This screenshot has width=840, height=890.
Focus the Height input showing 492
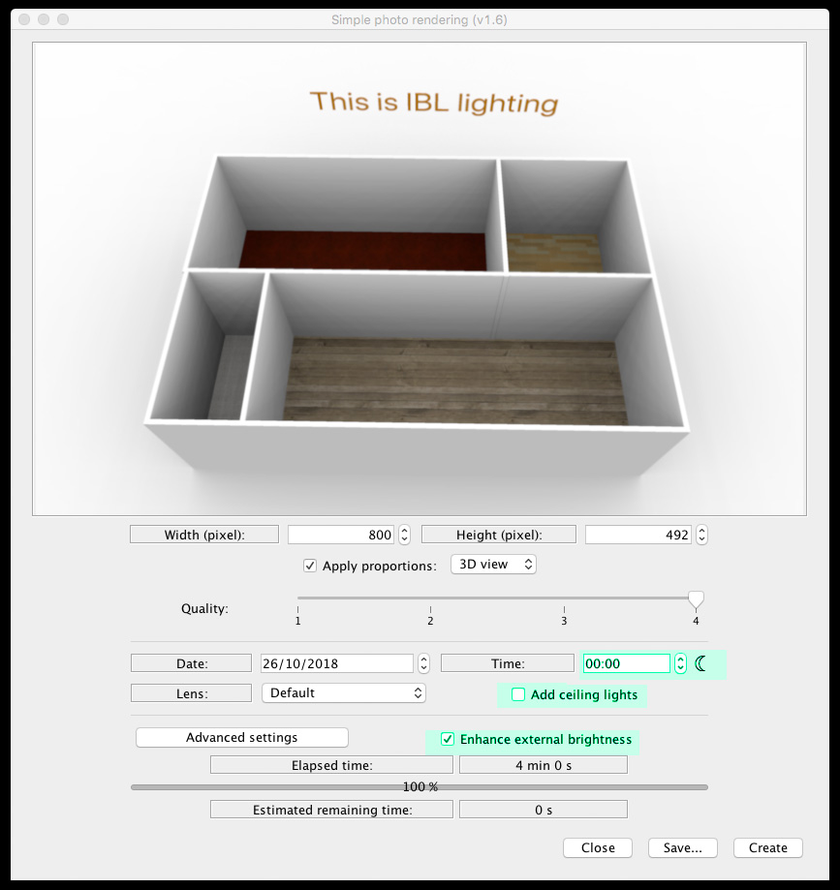(x=638, y=535)
